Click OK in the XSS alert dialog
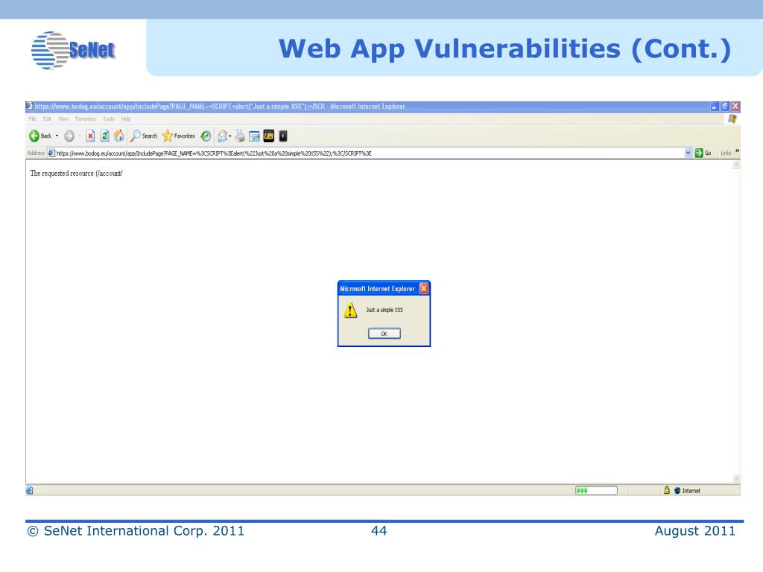This screenshot has width=763, height=572. [x=384, y=334]
